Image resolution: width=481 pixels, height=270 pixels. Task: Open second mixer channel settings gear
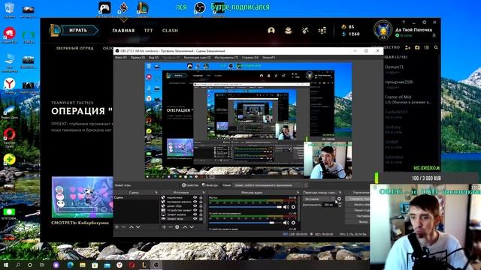pos(293,223)
